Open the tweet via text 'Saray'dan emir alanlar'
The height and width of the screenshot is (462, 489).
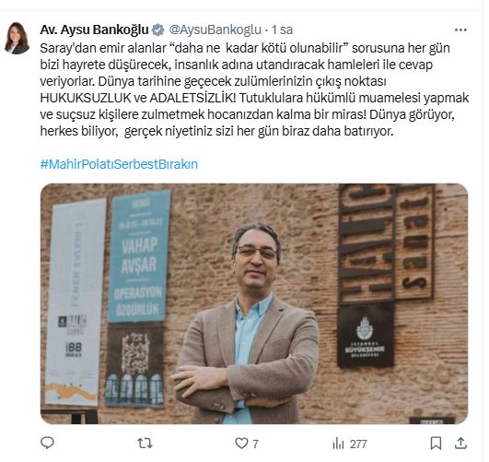click(x=103, y=48)
